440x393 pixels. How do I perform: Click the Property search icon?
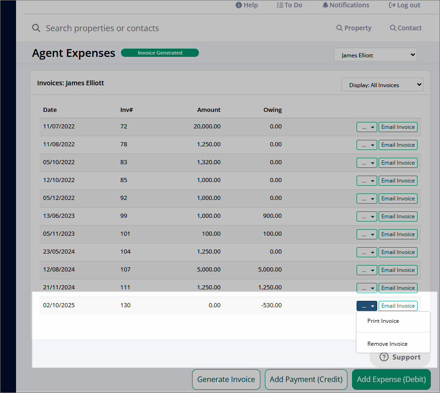click(339, 28)
